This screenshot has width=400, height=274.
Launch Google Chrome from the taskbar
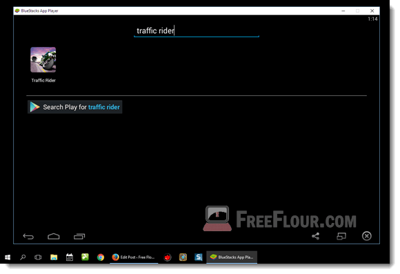click(101, 257)
